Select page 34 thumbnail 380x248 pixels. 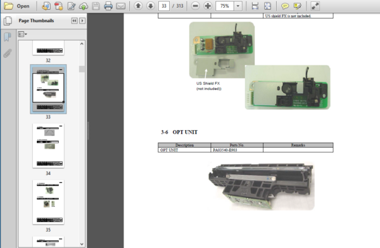click(48, 146)
